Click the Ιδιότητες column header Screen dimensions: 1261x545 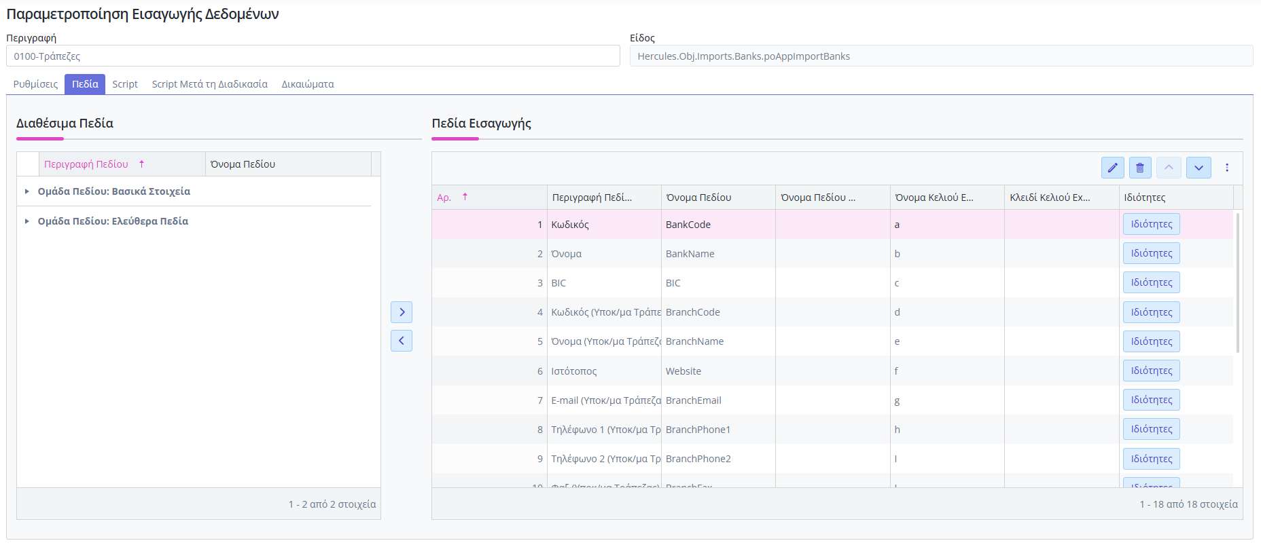coord(1176,198)
